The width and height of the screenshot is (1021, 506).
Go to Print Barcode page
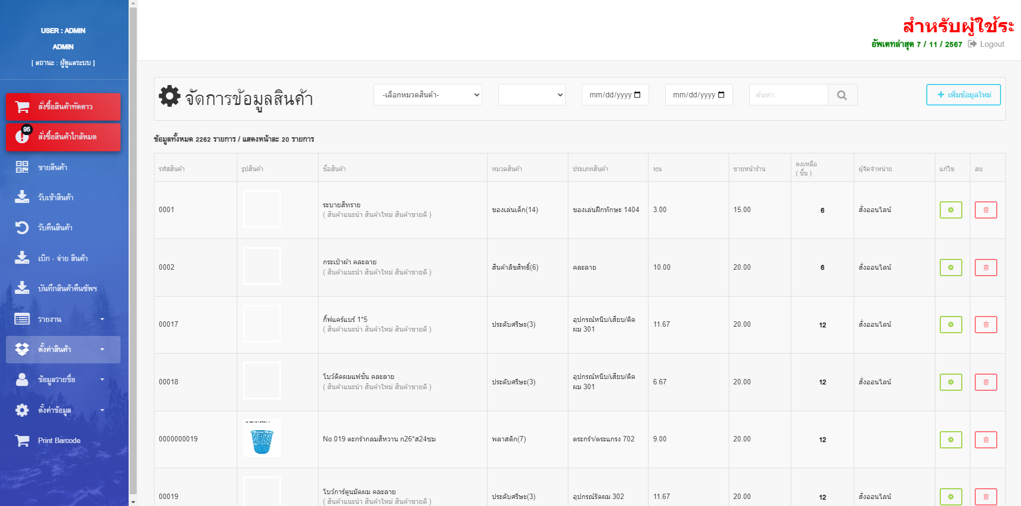coord(59,440)
